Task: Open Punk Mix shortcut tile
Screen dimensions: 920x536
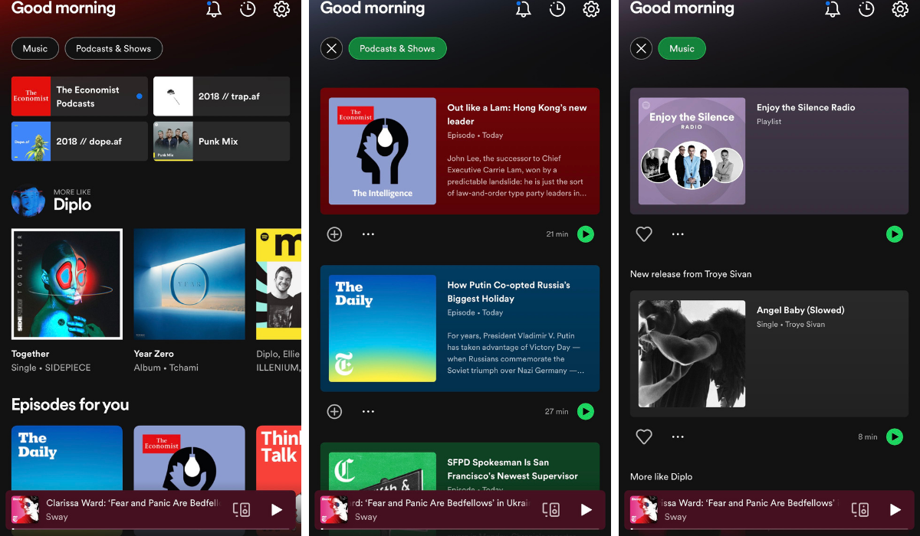Action: (x=222, y=142)
